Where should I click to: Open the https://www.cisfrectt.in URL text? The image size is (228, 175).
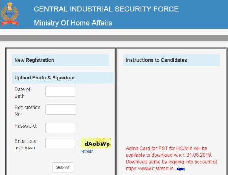click(149, 169)
